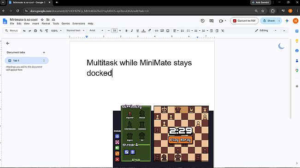Insert a link from the toolbar
300x168 pixels.
coord(156,31)
